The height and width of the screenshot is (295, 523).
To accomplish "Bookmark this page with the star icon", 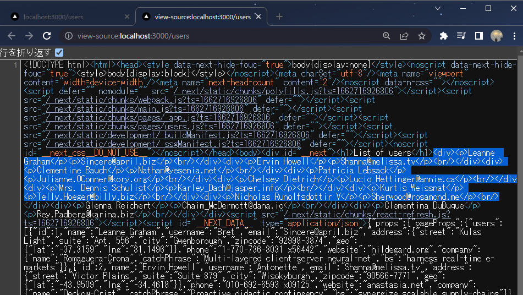I will [x=422, y=36].
